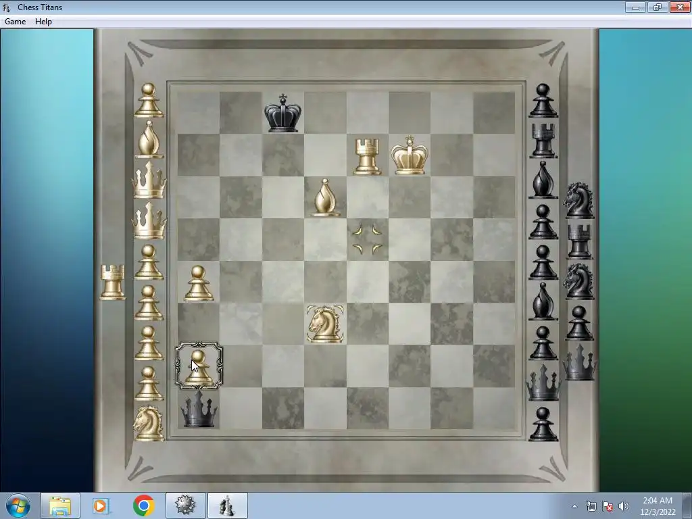The width and height of the screenshot is (692, 519).
Task: Select the white rook next to the white king
Action: click(367, 156)
